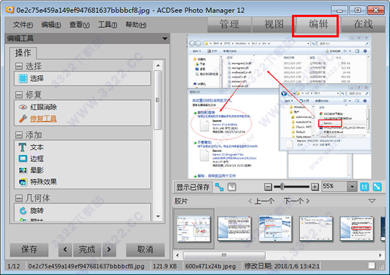Screen dimensions: 390x275
Task: Collapse the 选择 group
Action: point(19,66)
